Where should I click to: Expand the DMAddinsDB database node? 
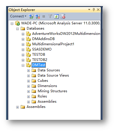[x=23, y=39]
